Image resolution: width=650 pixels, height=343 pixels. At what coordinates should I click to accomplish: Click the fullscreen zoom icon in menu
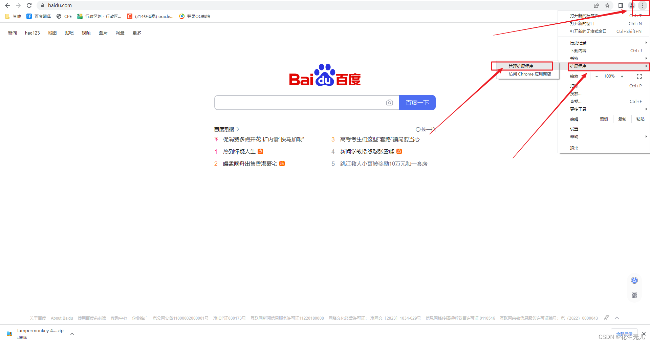point(639,76)
